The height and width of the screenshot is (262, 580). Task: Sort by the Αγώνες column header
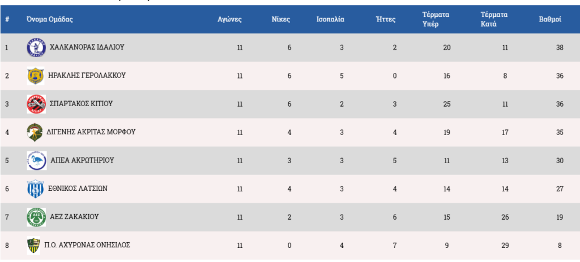point(230,19)
